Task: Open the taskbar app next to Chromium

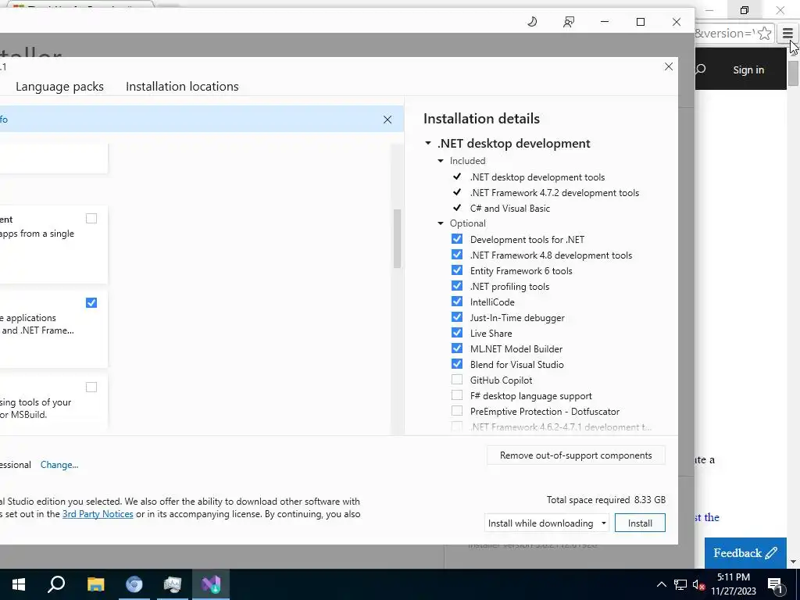Action: pyautogui.click(x=173, y=584)
